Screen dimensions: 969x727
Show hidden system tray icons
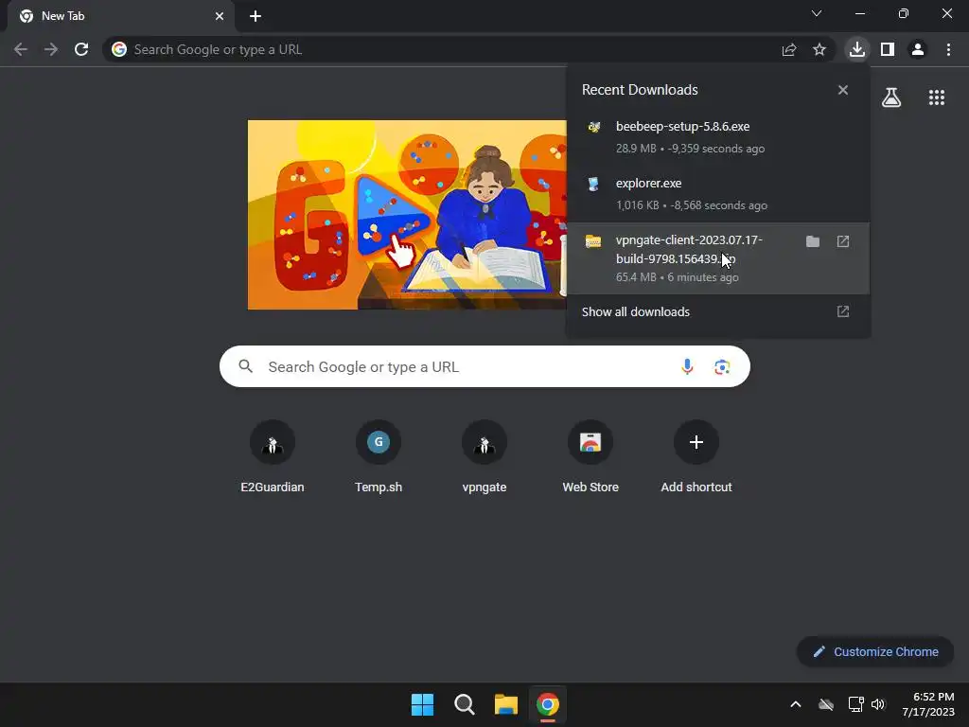[796, 704]
